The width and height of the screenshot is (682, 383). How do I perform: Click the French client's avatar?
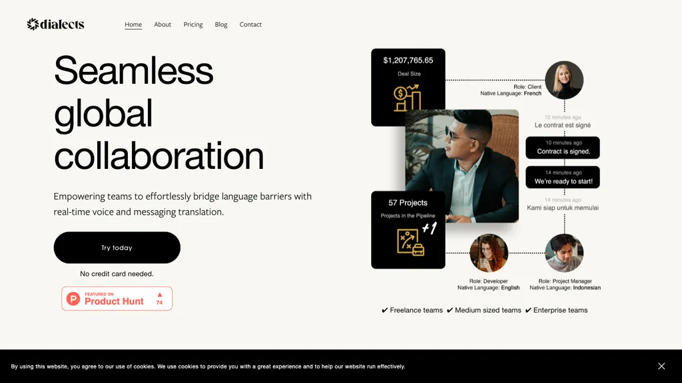(x=564, y=80)
